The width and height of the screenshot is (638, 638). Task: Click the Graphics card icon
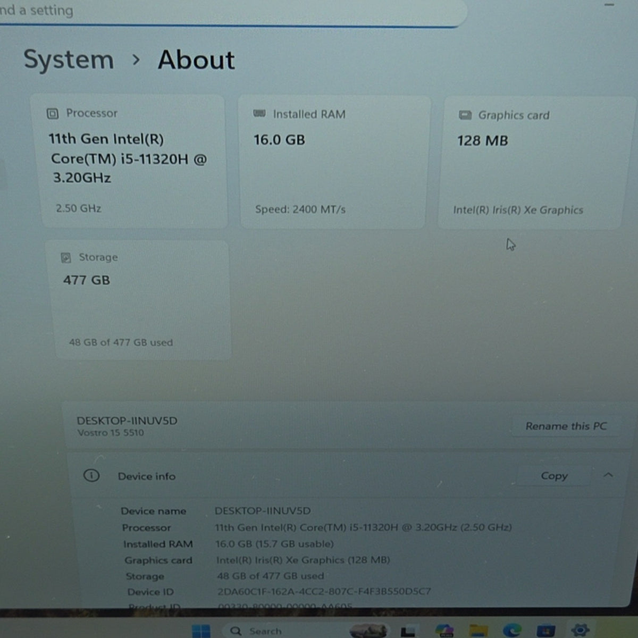(x=465, y=115)
